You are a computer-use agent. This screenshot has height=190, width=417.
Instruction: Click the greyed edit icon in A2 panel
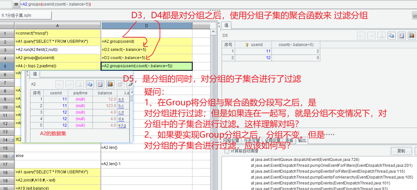click(120, 84)
